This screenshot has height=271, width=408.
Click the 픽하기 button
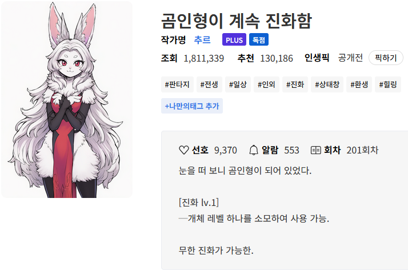click(x=386, y=58)
